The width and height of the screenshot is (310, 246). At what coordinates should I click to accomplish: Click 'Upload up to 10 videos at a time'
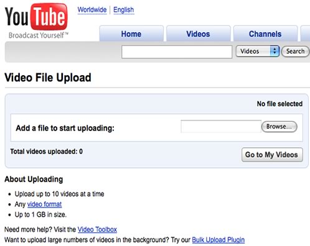59,194
